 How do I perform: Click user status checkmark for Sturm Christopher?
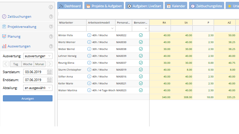(141, 70)
